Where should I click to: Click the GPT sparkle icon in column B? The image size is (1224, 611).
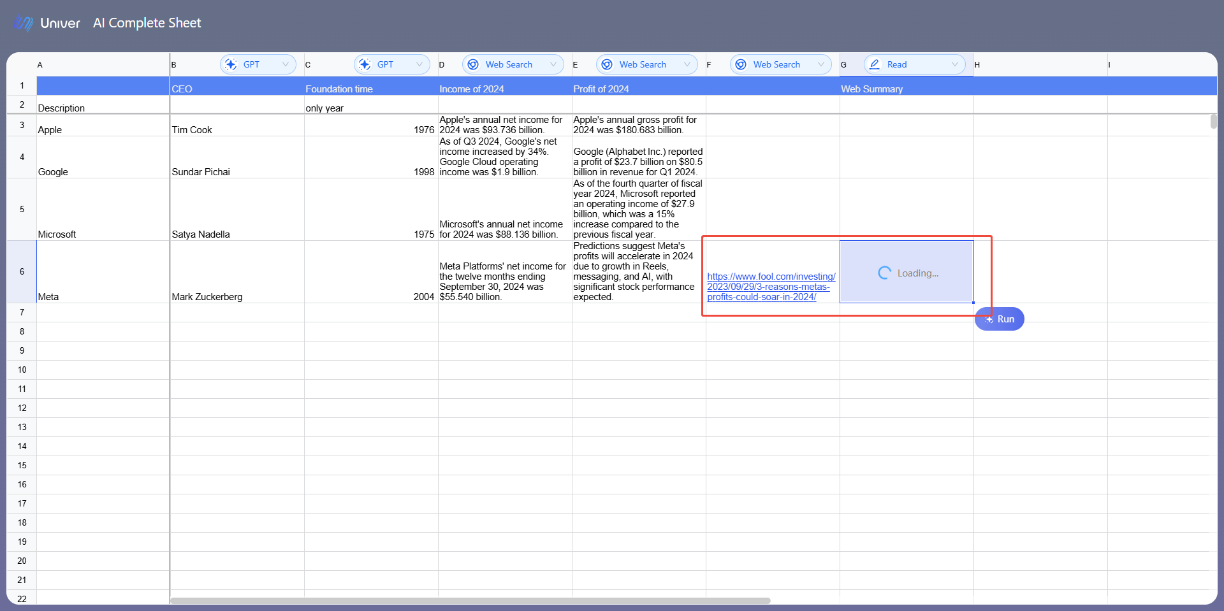click(x=231, y=64)
